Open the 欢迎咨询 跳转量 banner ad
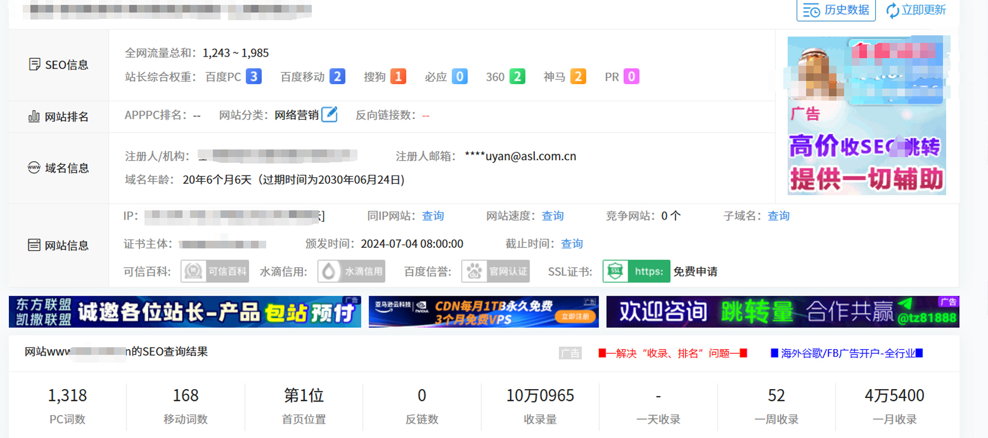This screenshot has height=438, width=988. click(783, 312)
